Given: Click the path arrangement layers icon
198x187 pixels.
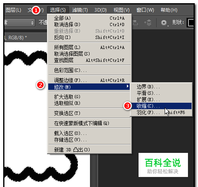Looking at the screenshot, I should coord(148,22).
